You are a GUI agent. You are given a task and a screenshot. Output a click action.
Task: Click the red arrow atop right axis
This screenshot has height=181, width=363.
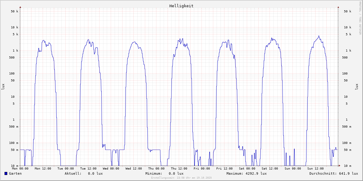(x=338, y=7)
